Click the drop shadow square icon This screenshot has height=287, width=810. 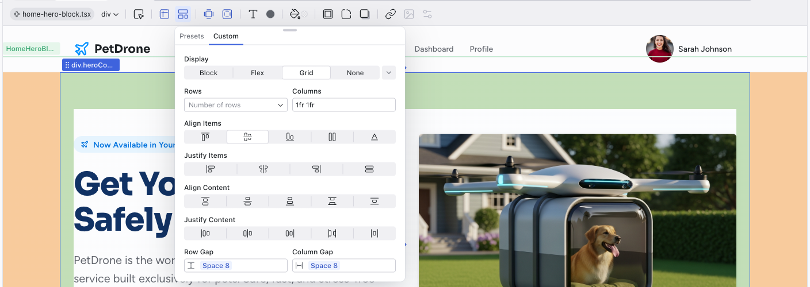point(364,14)
